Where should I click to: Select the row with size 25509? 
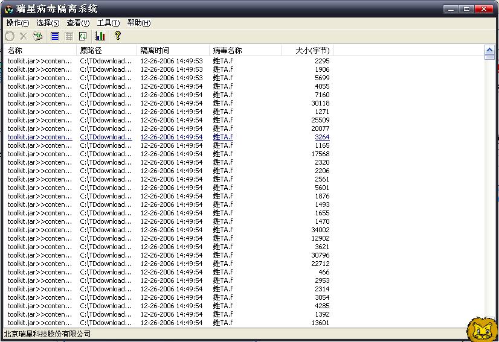pyautogui.click(x=169, y=120)
